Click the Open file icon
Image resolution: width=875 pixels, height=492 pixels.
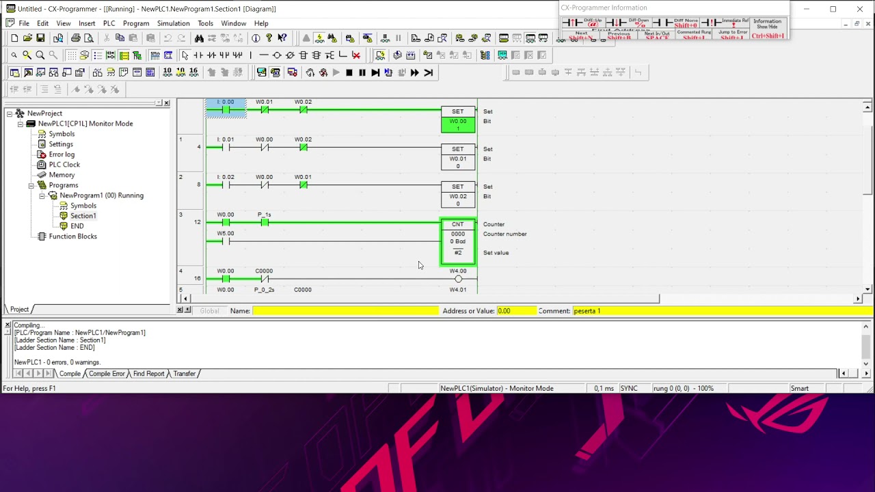point(27,38)
